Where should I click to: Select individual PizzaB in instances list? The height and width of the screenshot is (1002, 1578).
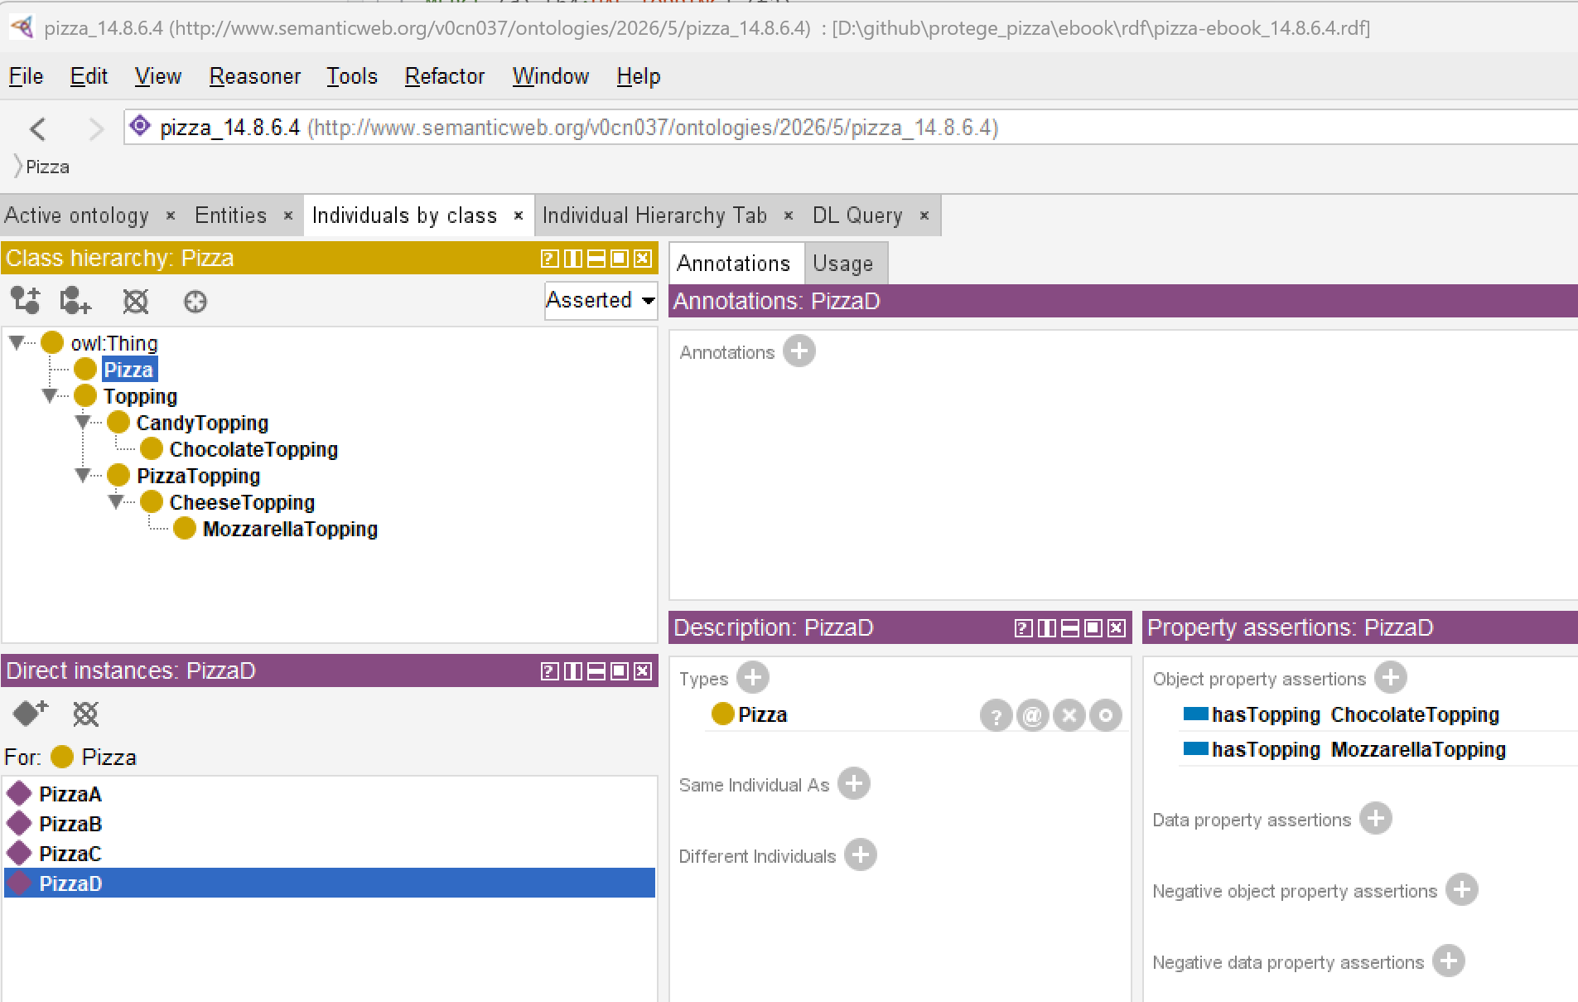click(x=330, y=824)
